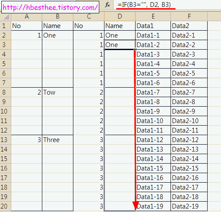Select column C header

(89, 16)
